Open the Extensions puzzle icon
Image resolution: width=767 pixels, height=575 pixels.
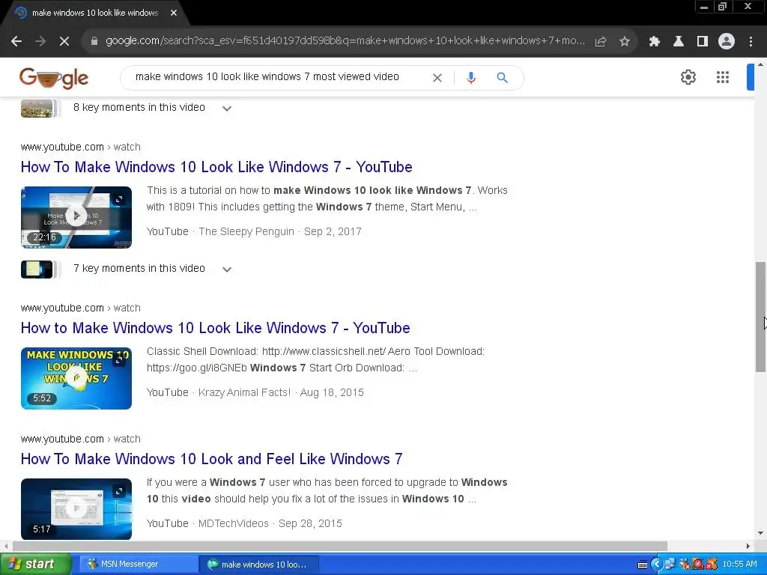coord(654,42)
